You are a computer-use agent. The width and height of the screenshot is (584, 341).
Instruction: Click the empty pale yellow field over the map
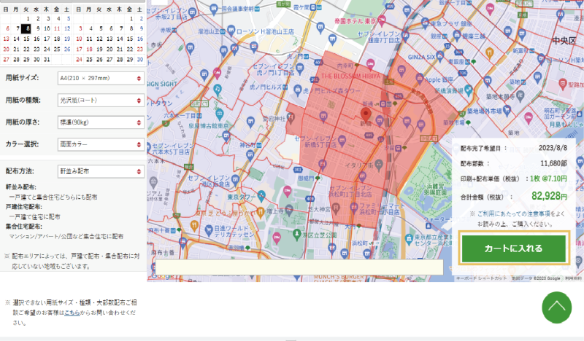299,267
